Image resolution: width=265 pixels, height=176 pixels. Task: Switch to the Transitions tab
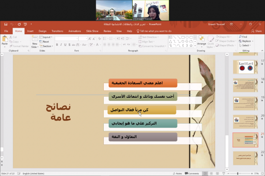click(57, 31)
